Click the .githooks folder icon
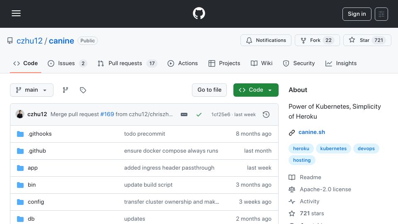 pos(20,134)
